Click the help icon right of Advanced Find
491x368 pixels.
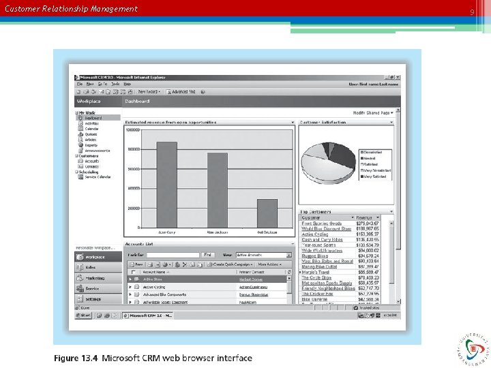pos(203,92)
